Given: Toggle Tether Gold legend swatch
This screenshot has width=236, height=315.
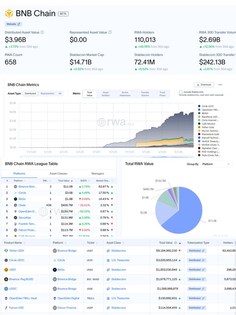Looking at the screenshot, I should (199, 127).
